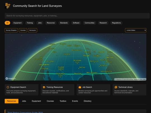
Task: Click Dallas city marker on map
Action: 79,68
